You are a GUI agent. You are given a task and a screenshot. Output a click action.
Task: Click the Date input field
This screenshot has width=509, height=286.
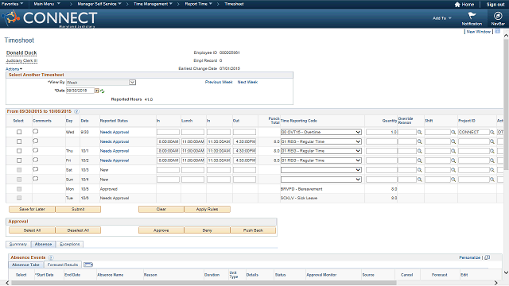[x=80, y=91]
